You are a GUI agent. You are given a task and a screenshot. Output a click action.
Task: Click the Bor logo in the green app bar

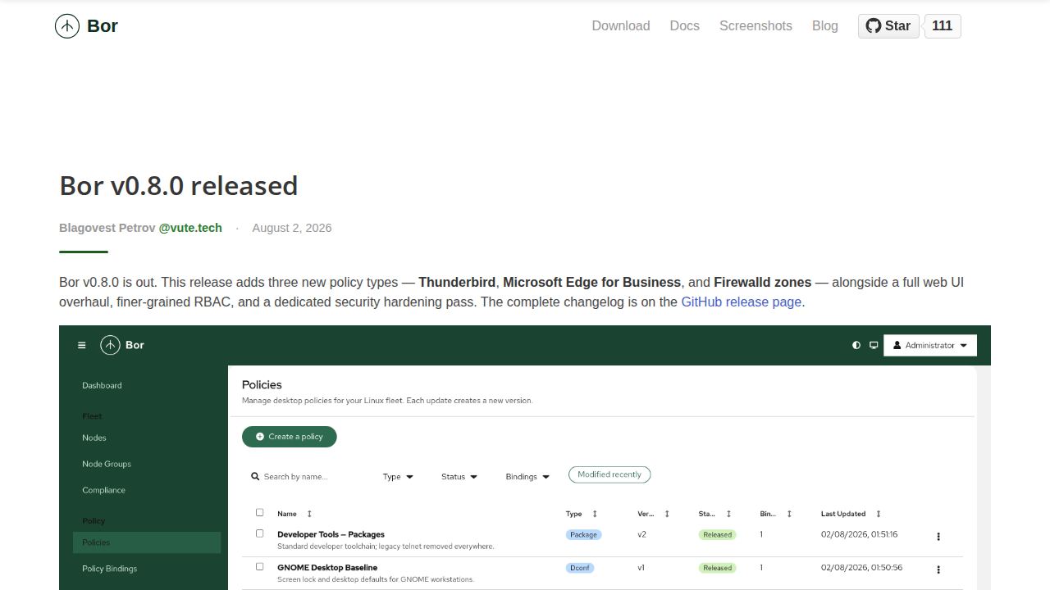122,345
